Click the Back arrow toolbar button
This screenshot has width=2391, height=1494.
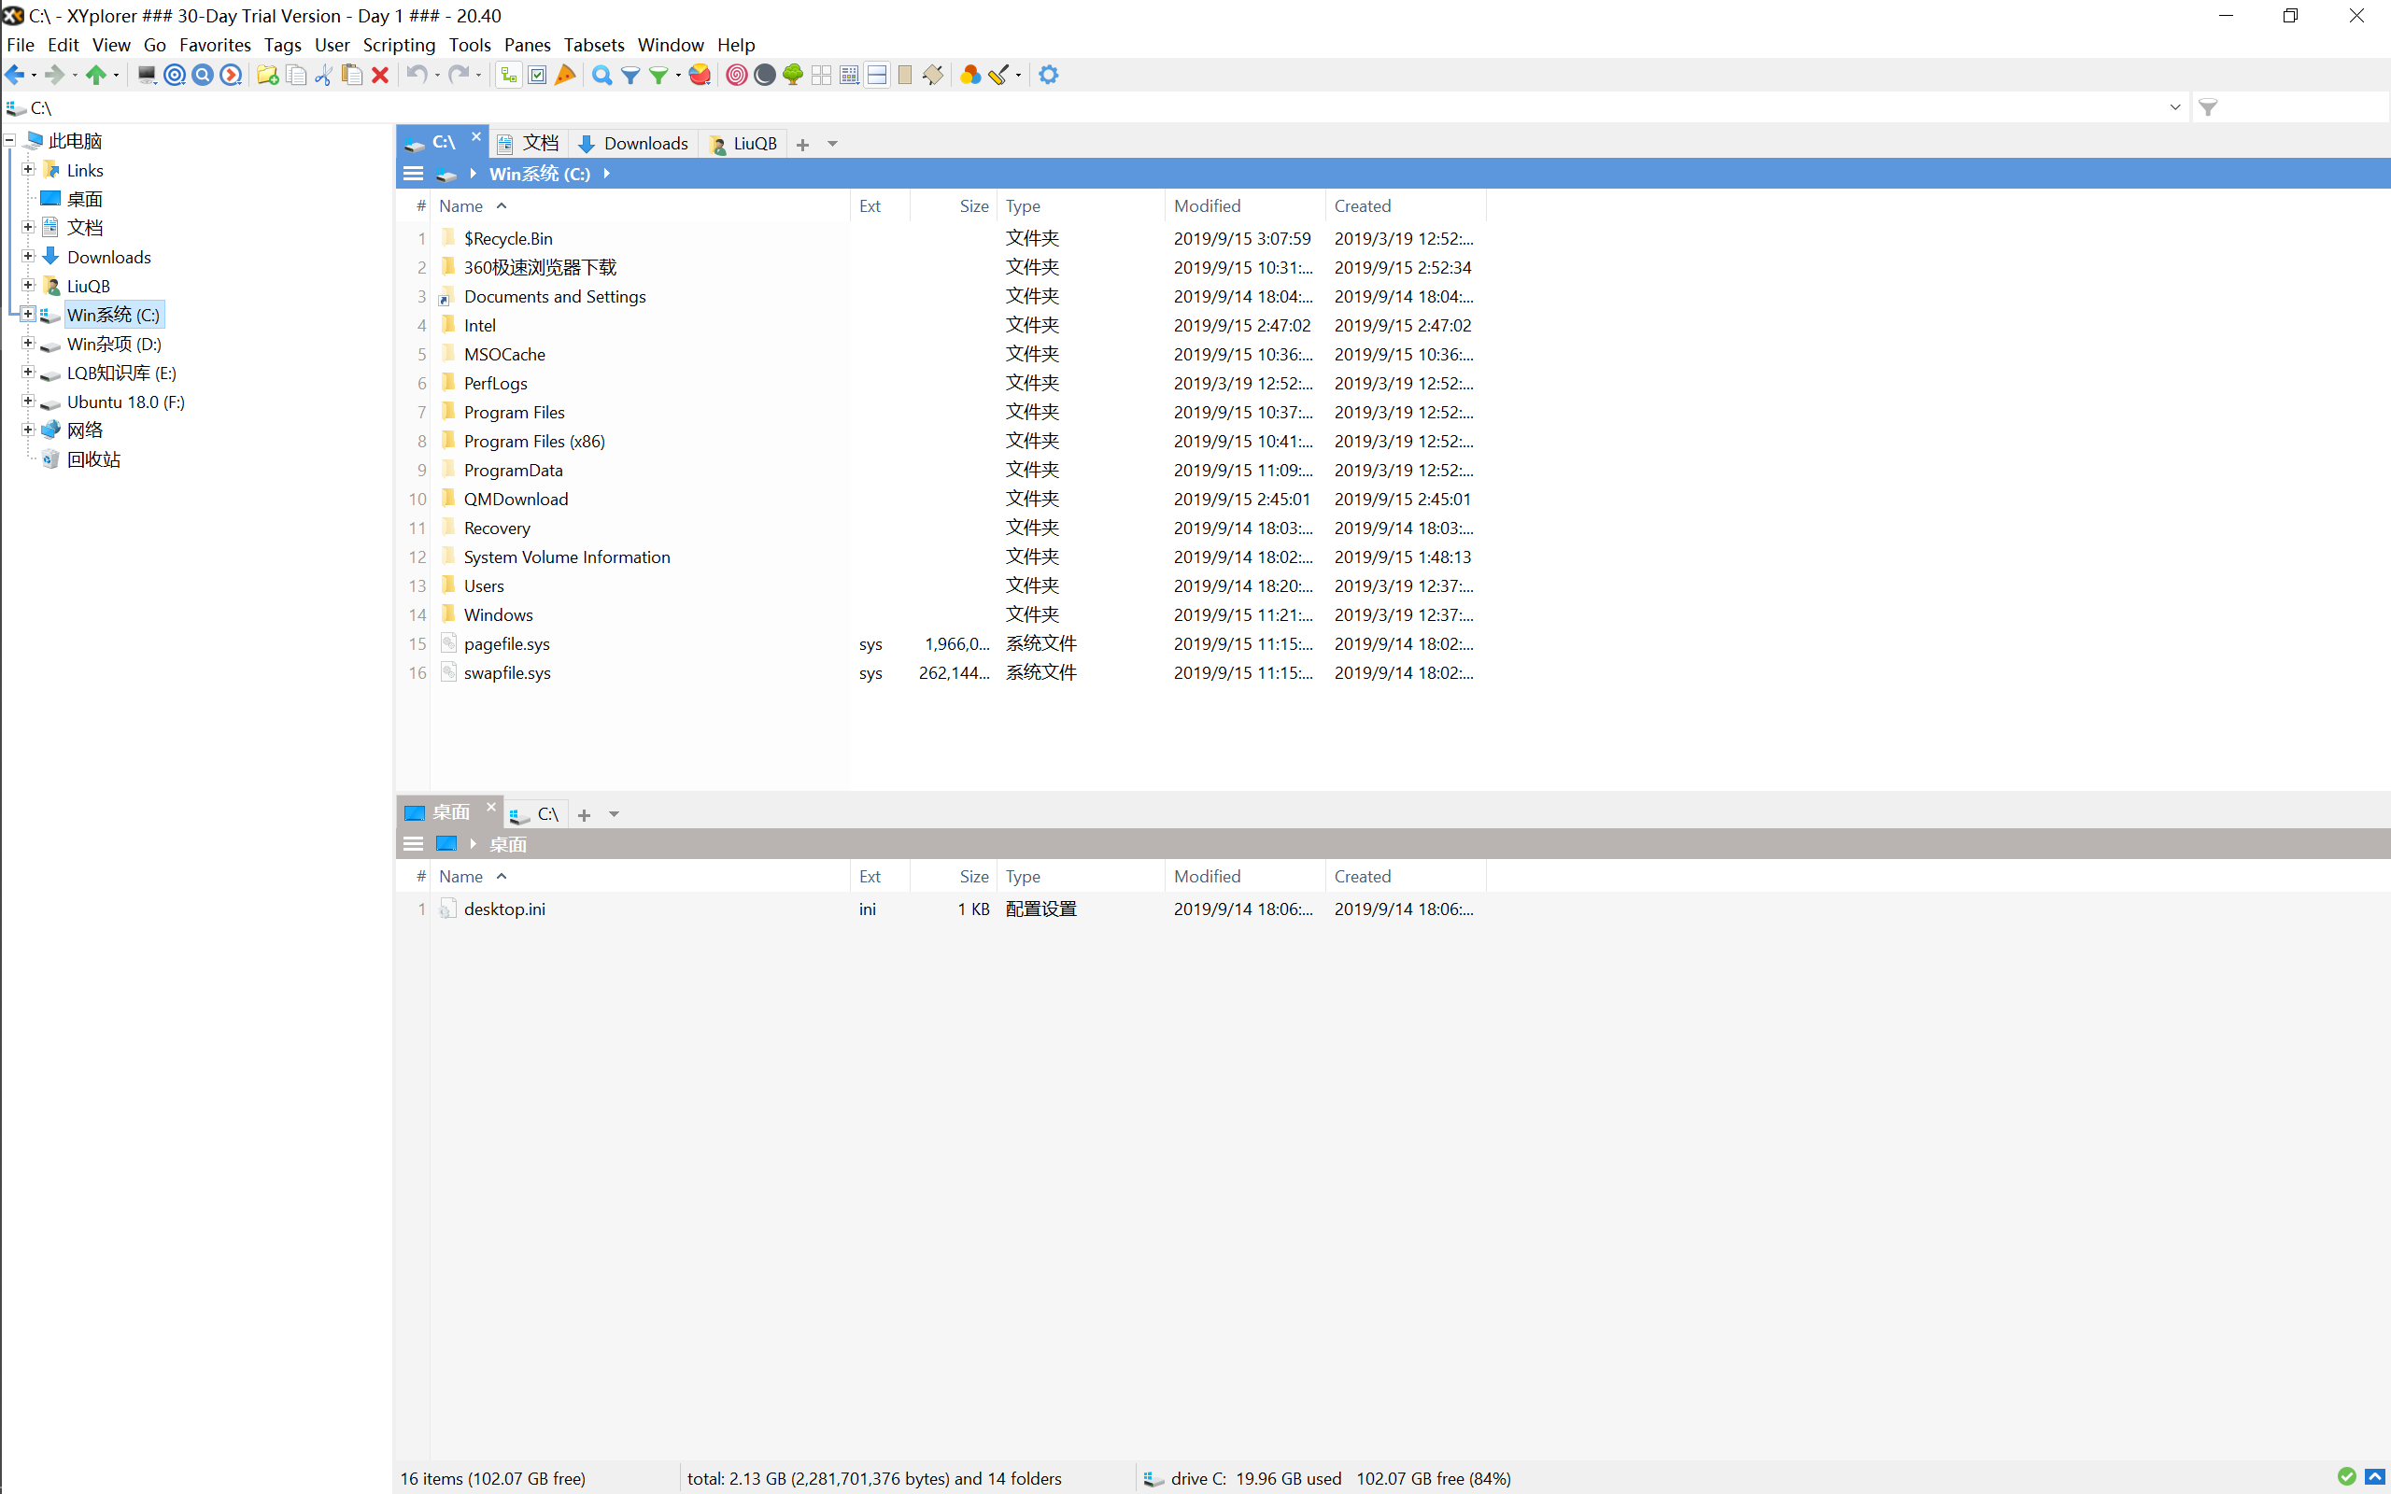click(15, 75)
